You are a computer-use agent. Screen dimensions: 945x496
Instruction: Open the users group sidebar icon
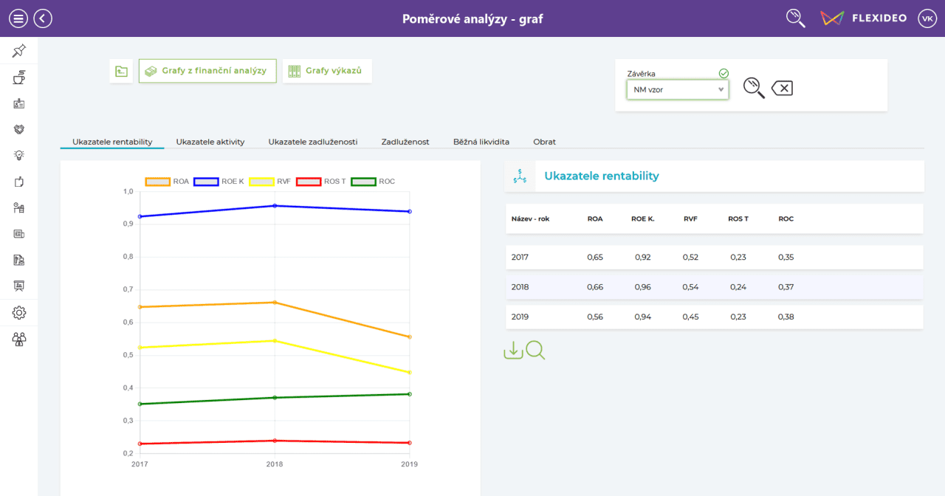click(x=19, y=340)
